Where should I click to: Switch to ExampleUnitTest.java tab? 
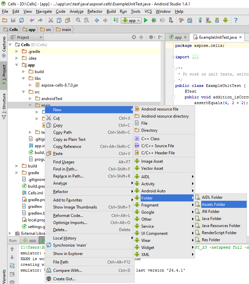(x=218, y=37)
